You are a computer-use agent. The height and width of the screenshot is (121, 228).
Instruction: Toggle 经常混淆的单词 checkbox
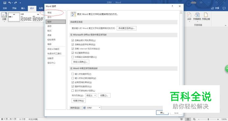pyautogui.click(x=73, y=83)
